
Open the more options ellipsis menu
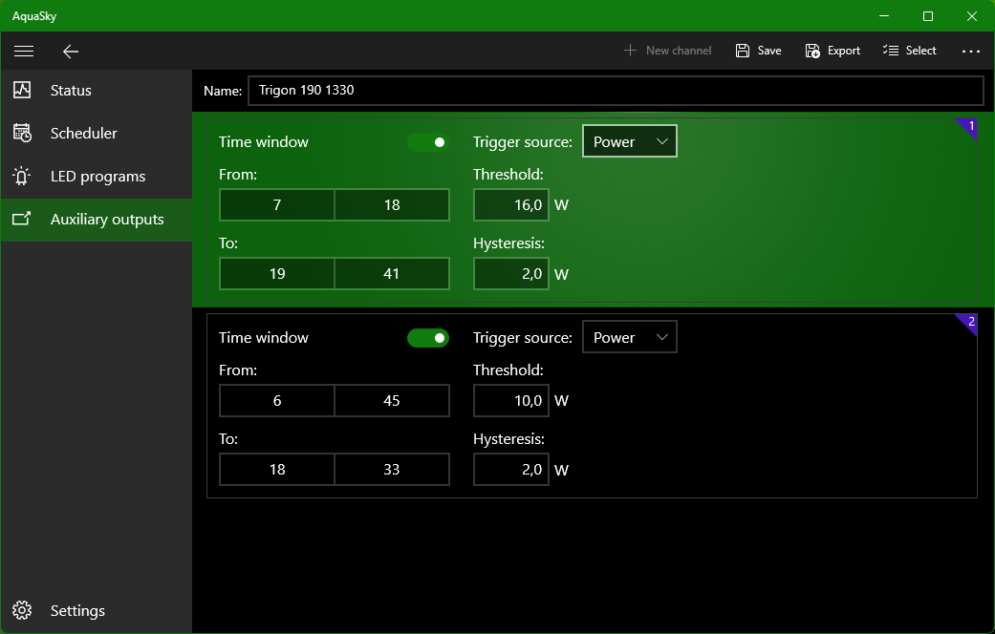tap(971, 51)
